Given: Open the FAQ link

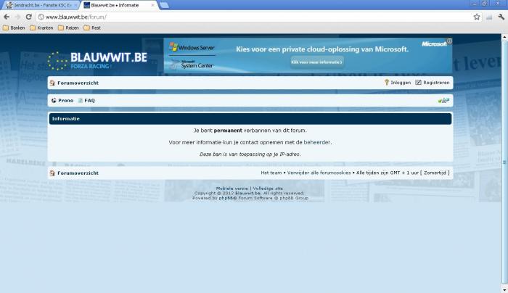Looking at the screenshot, I should [x=89, y=100].
